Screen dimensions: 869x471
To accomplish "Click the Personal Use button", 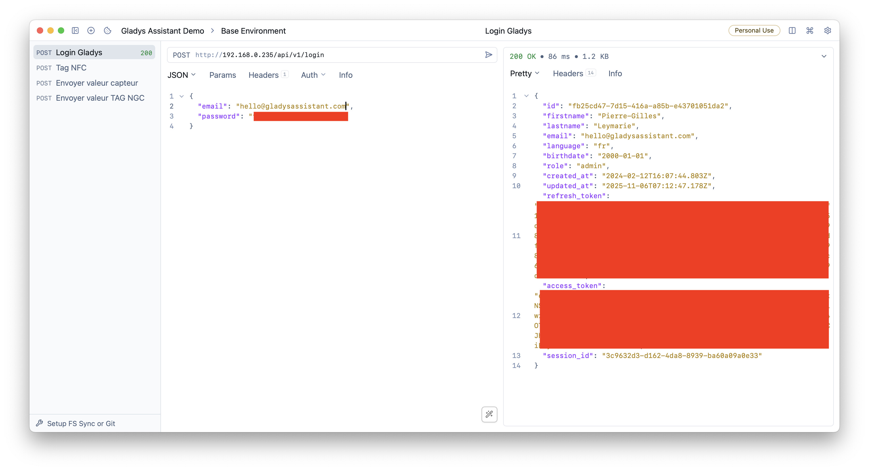I will coord(754,31).
